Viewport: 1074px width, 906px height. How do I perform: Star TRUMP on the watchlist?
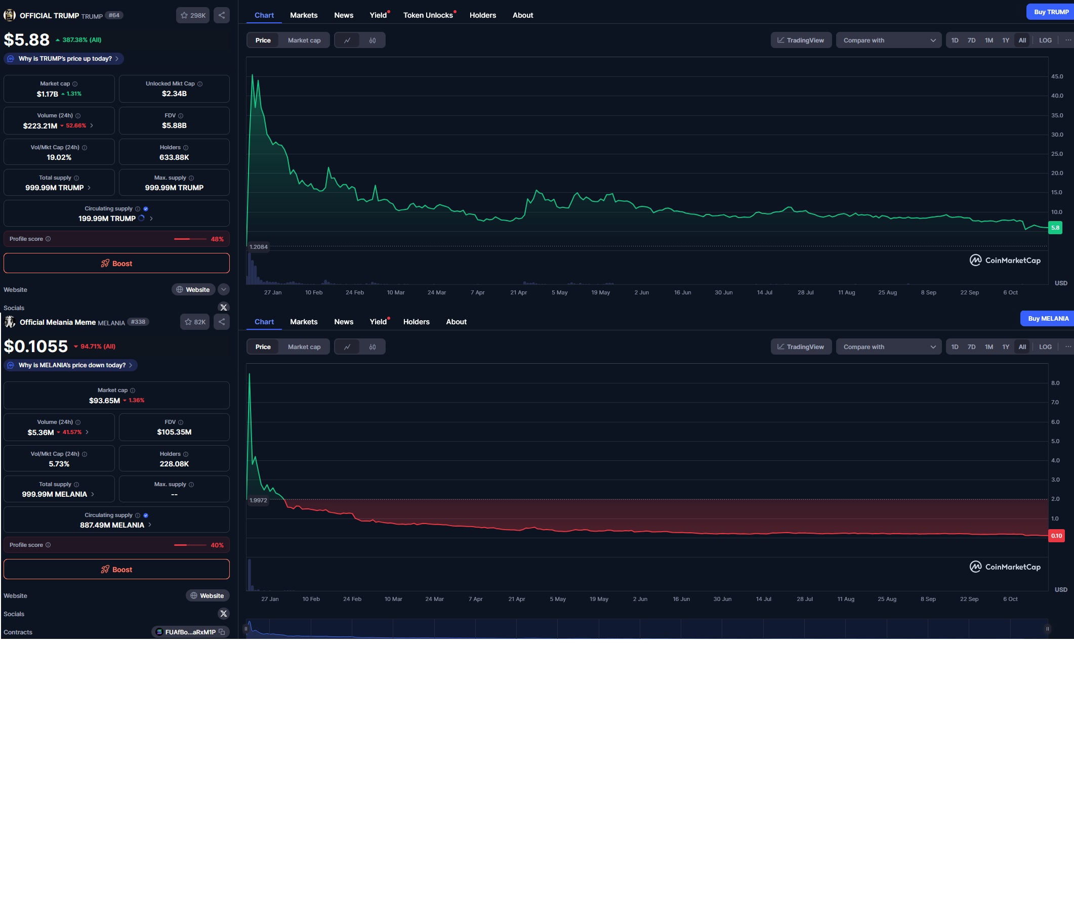point(193,15)
